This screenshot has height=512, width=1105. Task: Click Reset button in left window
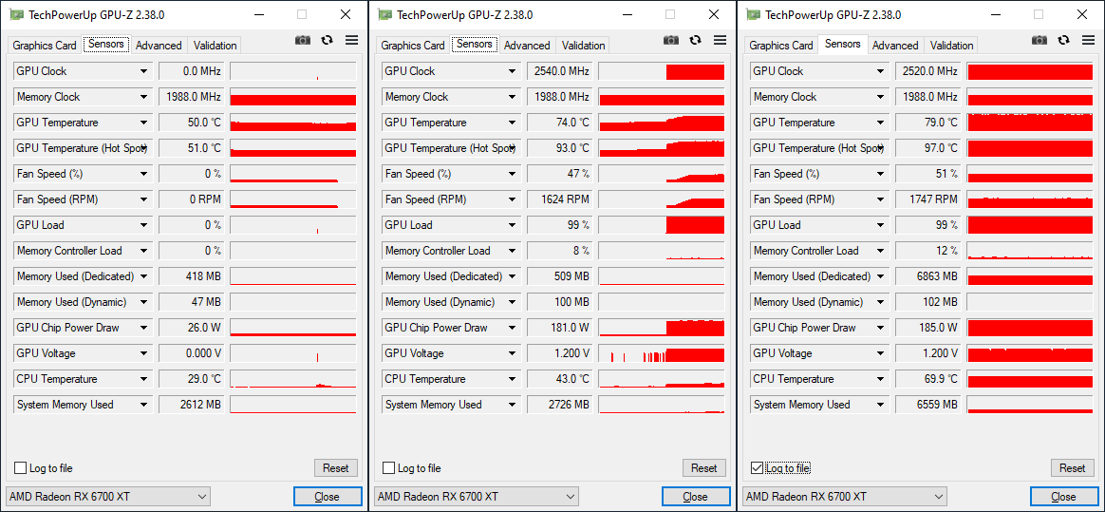coord(335,467)
